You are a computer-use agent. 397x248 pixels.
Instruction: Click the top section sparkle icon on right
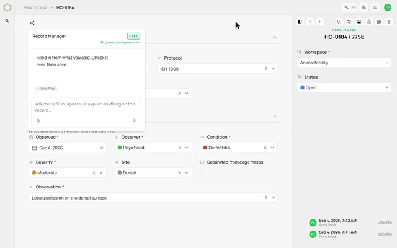[275, 37]
